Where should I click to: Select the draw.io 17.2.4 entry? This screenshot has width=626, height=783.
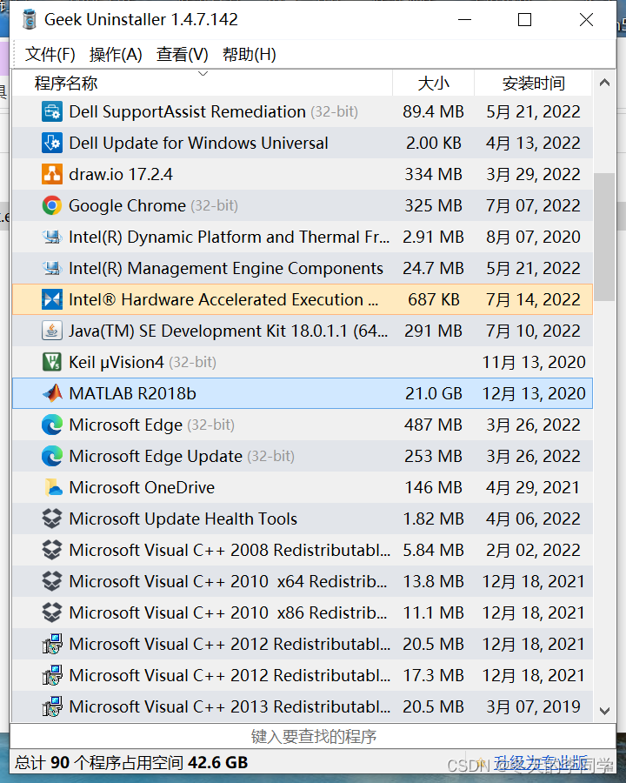303,174
